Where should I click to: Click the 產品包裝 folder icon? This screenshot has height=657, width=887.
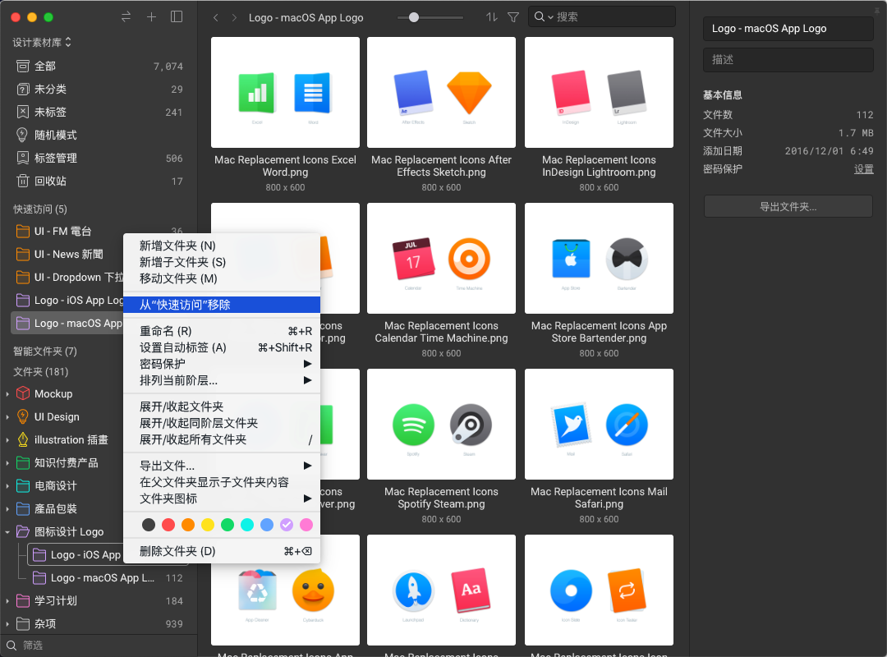(23, 508)
